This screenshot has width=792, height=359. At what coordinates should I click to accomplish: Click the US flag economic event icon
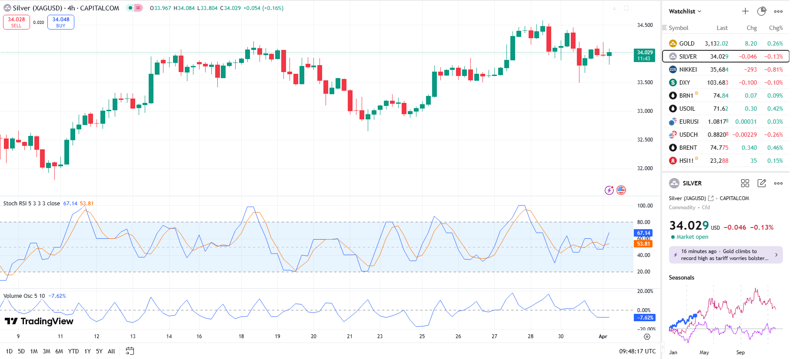point(621,190)
